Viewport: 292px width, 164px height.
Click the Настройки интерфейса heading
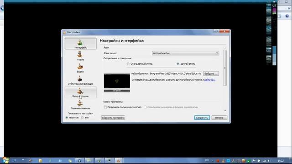coord(122,41)
